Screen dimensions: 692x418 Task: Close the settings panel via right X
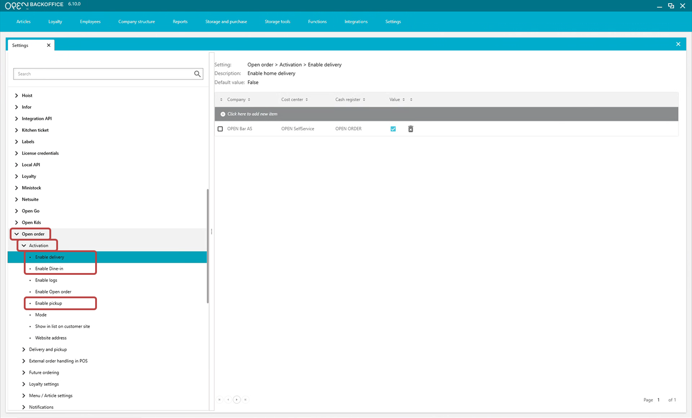click(678, 44)
